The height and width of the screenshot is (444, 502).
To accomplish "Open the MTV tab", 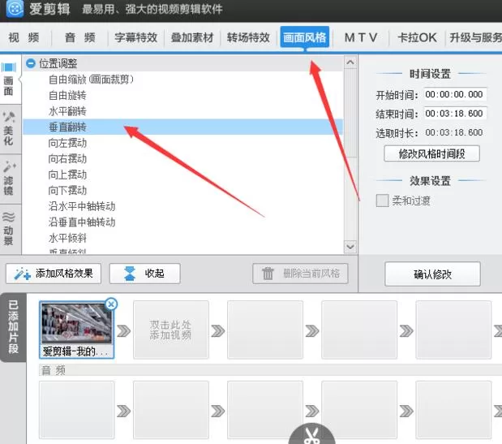I will [361, 38].
